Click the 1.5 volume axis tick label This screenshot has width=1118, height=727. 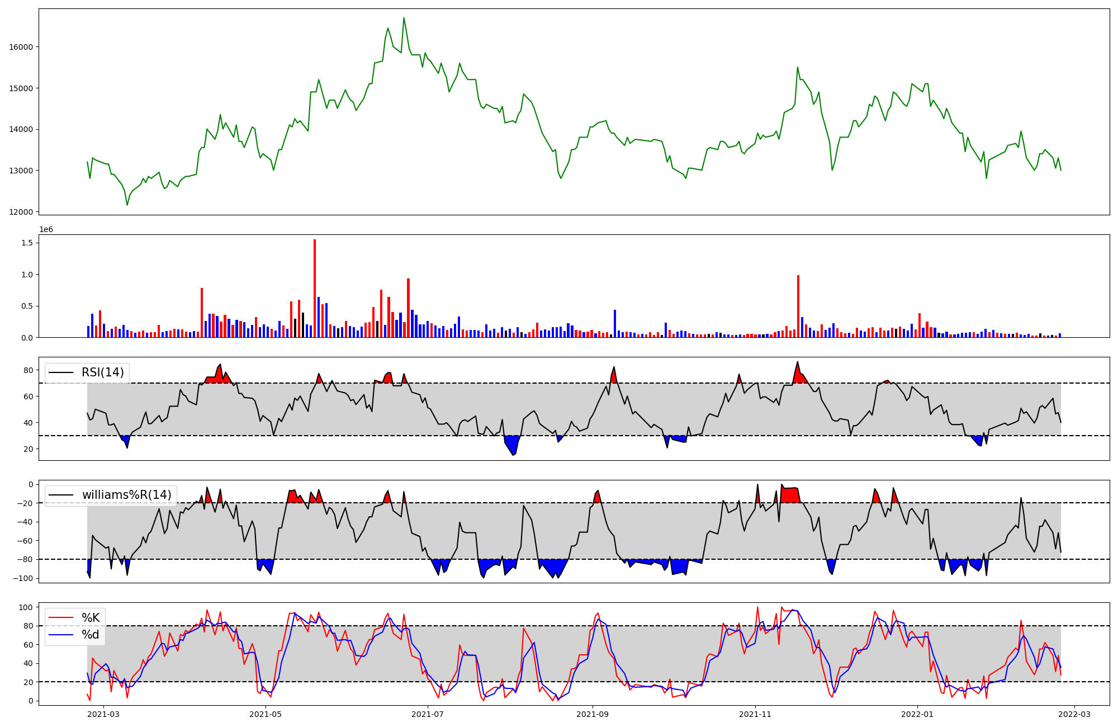[x=26, y=243]
